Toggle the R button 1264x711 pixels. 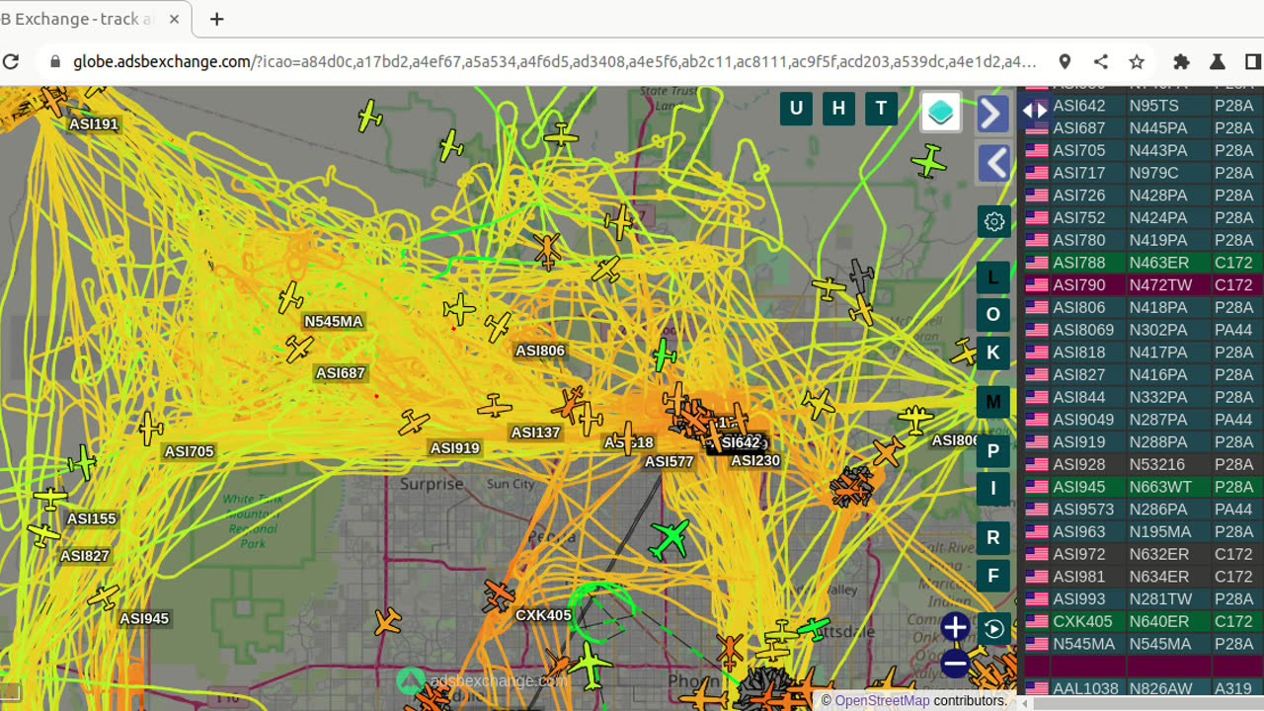993,537
